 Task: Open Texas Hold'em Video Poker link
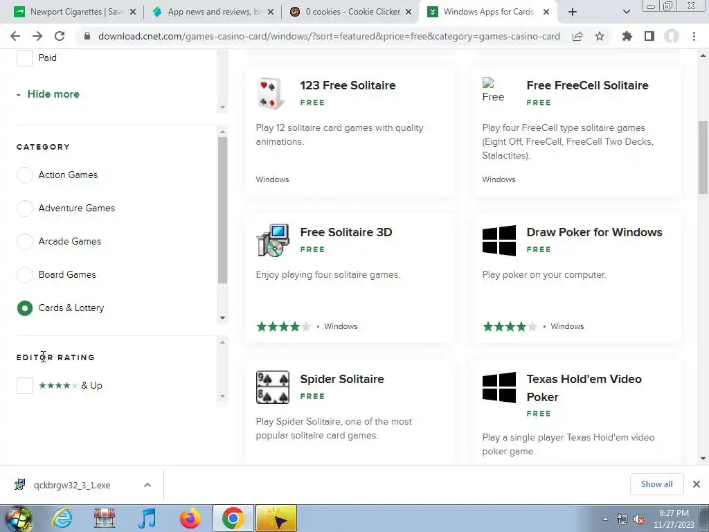pos(584,388)
